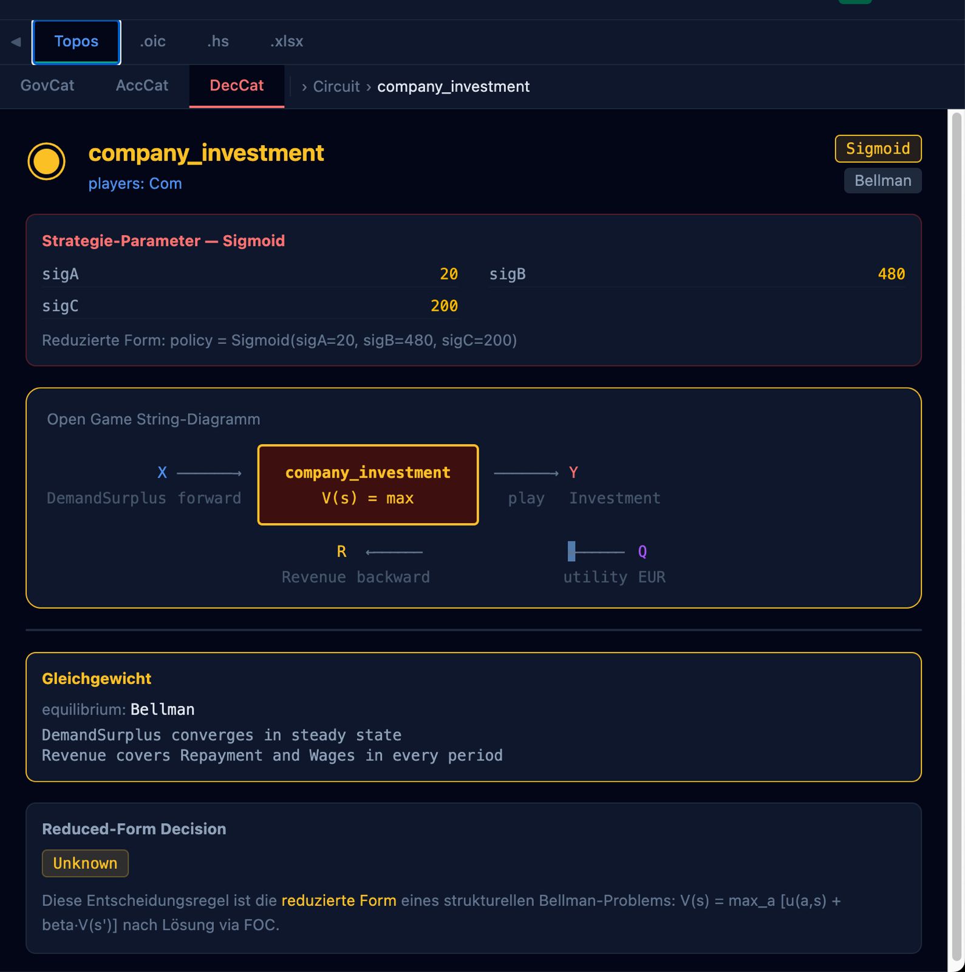The image size is (965, 972).
Task: Click the sigC value 200
Action: tap(444, 306)
